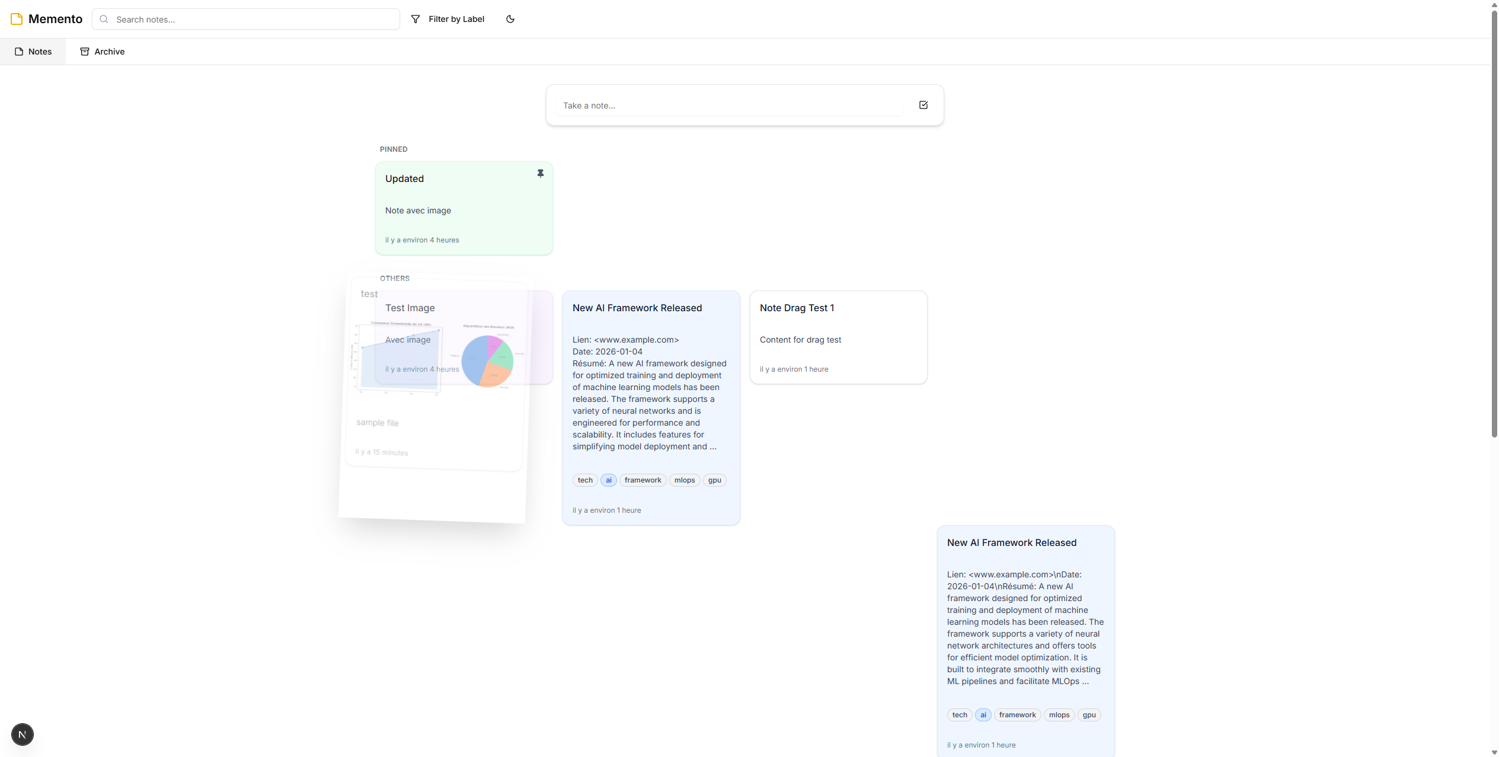Click the search magnifier icon
The width and height of the screenshot is (1499, 757).
tap(104, 19)
